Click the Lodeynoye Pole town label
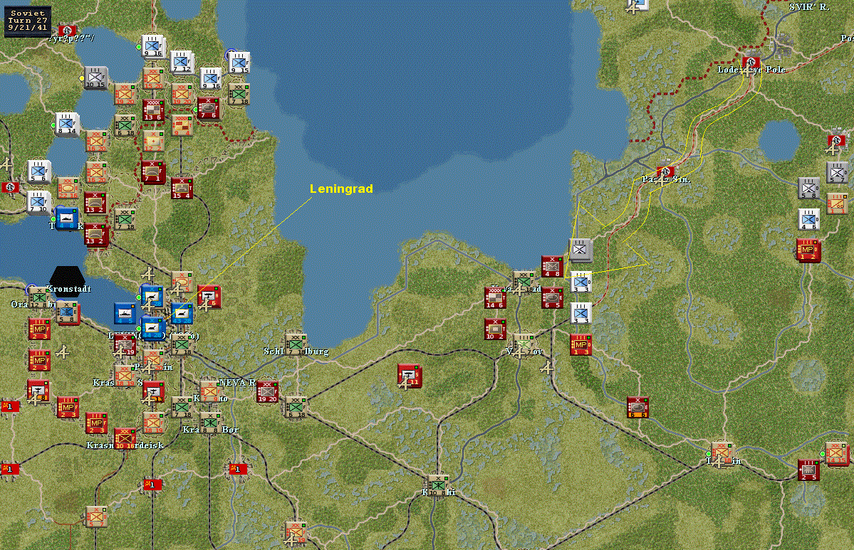 (751, 70)
